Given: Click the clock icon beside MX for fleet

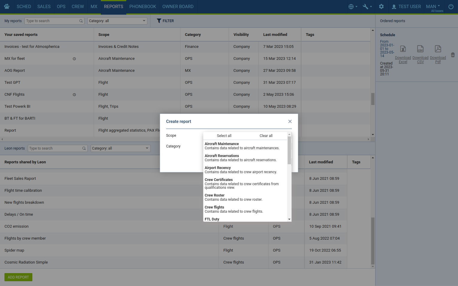Looking at the screenshot, I should (74, 59).
